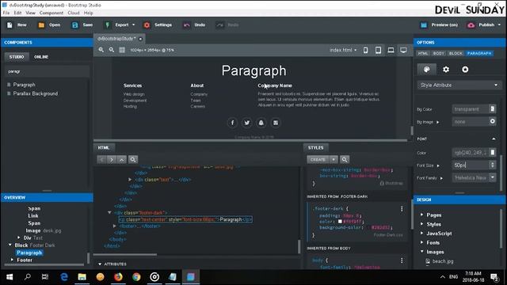Click the Save toolbar button
This screenshot has width=507, height=285.
(82, 25)
